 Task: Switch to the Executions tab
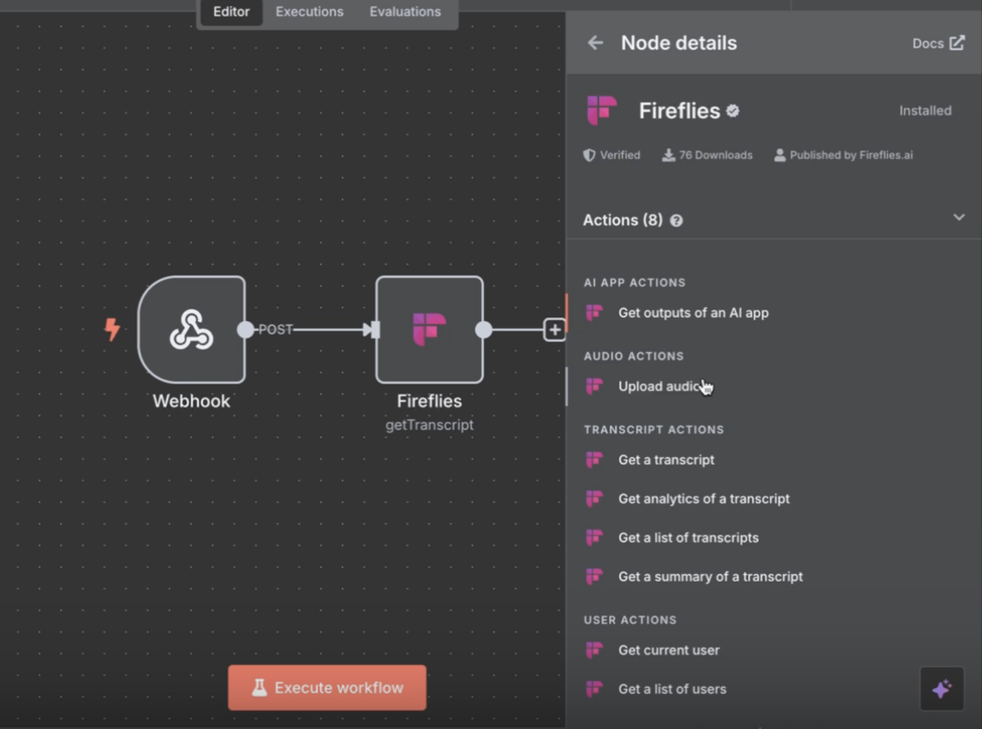click(309, 12)
